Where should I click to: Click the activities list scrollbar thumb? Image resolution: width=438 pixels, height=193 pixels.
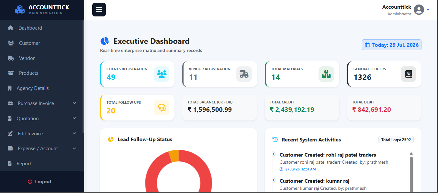pyautogui.click(x=411, y=174)
